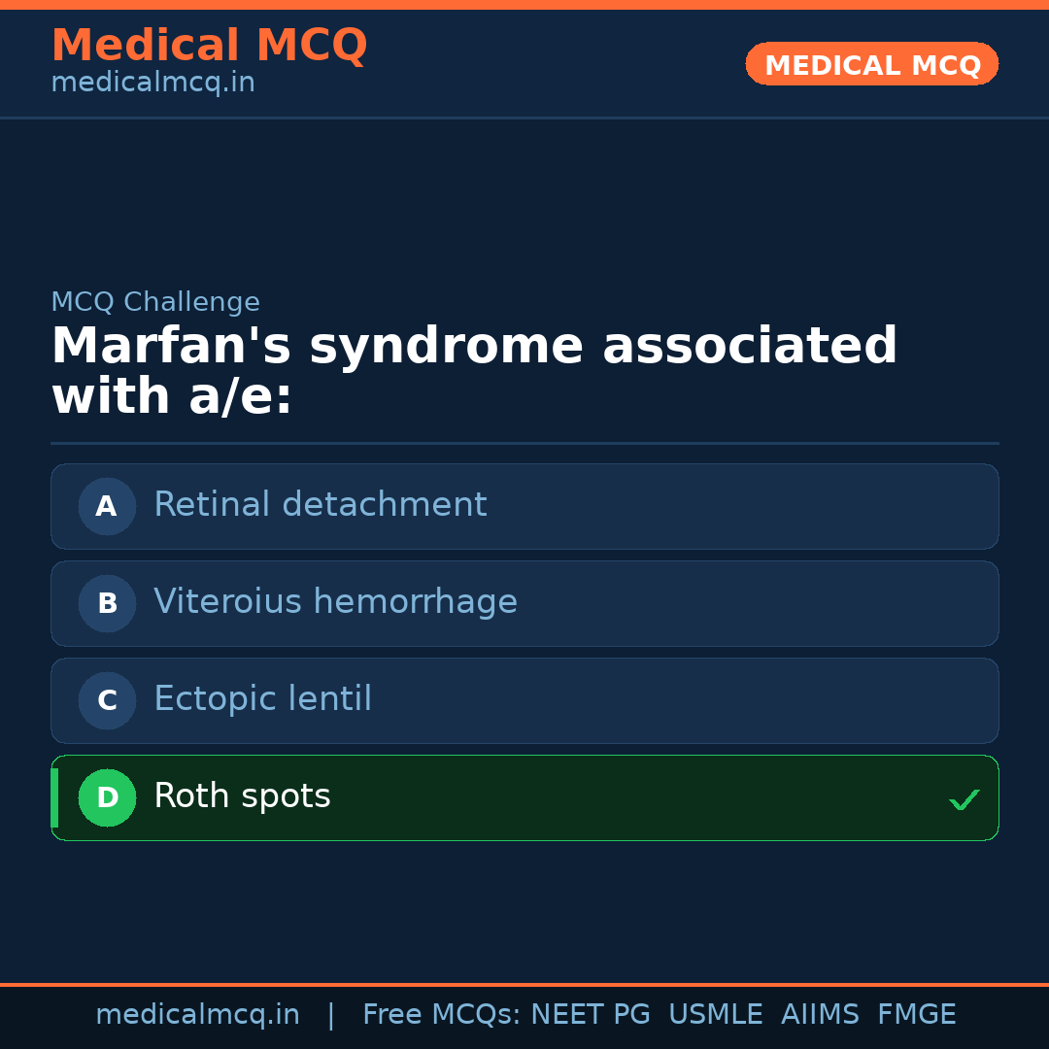Expand the Roth spots answer row
This screenshot has width=1049, height=1049.
[524, 797]
